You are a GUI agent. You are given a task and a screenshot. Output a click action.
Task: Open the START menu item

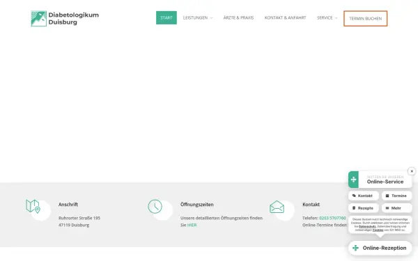167,17
